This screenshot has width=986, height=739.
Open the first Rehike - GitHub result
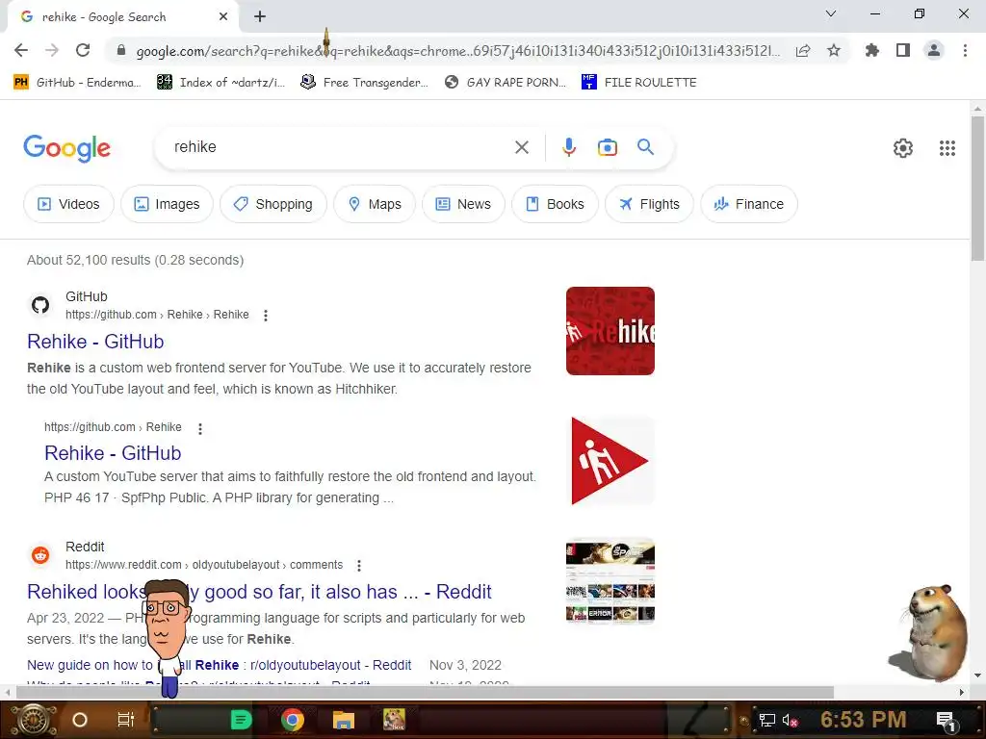(x=95, y=342)
